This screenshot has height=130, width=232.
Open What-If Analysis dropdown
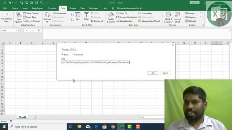pos(168,18)
